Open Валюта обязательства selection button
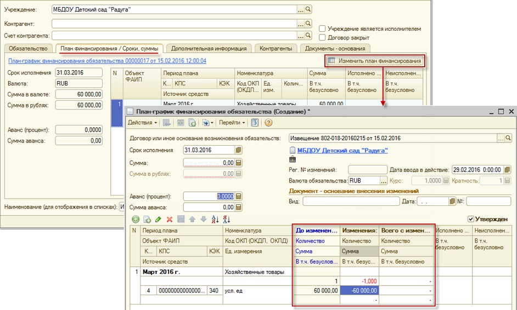Viewport: 517px width, 310px height. 383,181
